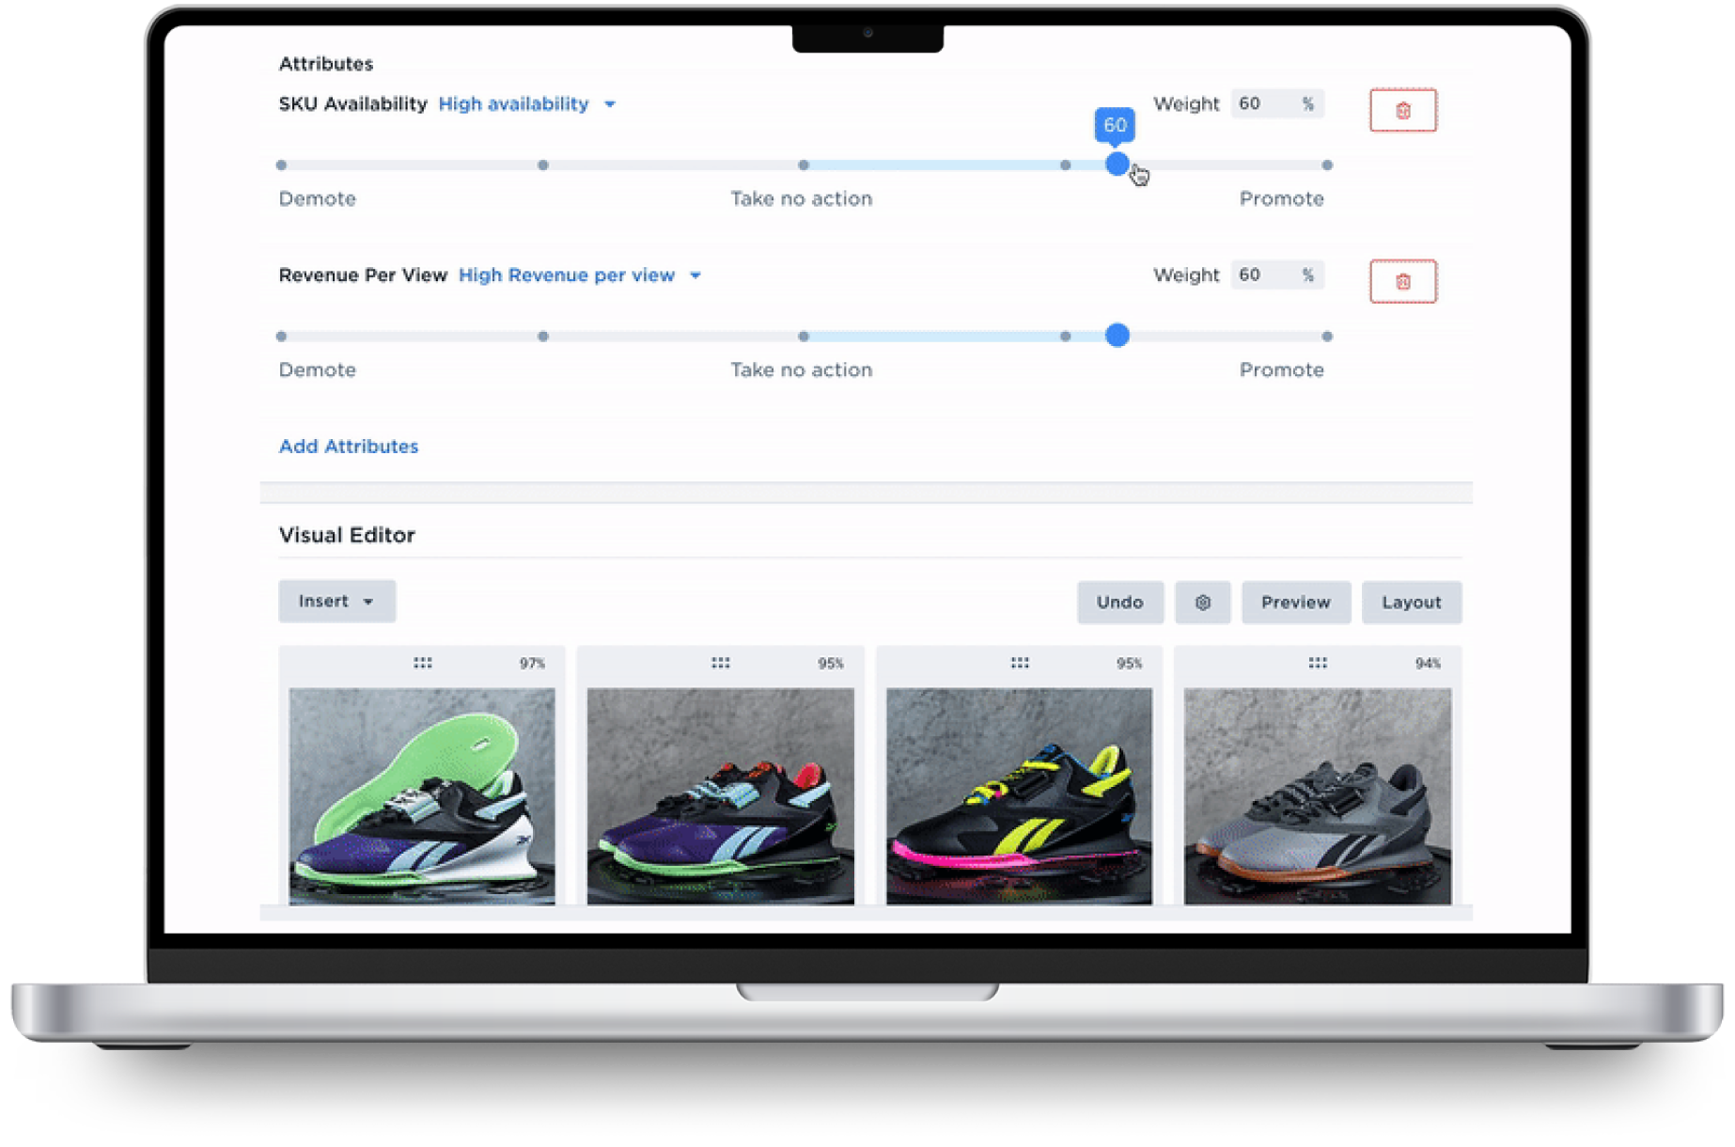Click the Revenue Per View label
Screen dimensions: 1735x1147
[x=363, y=275]
